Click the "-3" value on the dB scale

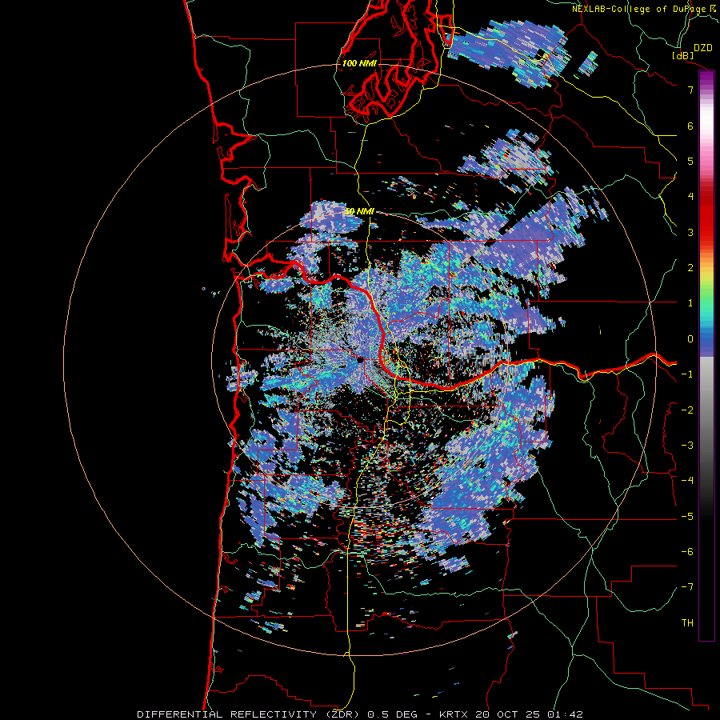(x=687, y=446)
